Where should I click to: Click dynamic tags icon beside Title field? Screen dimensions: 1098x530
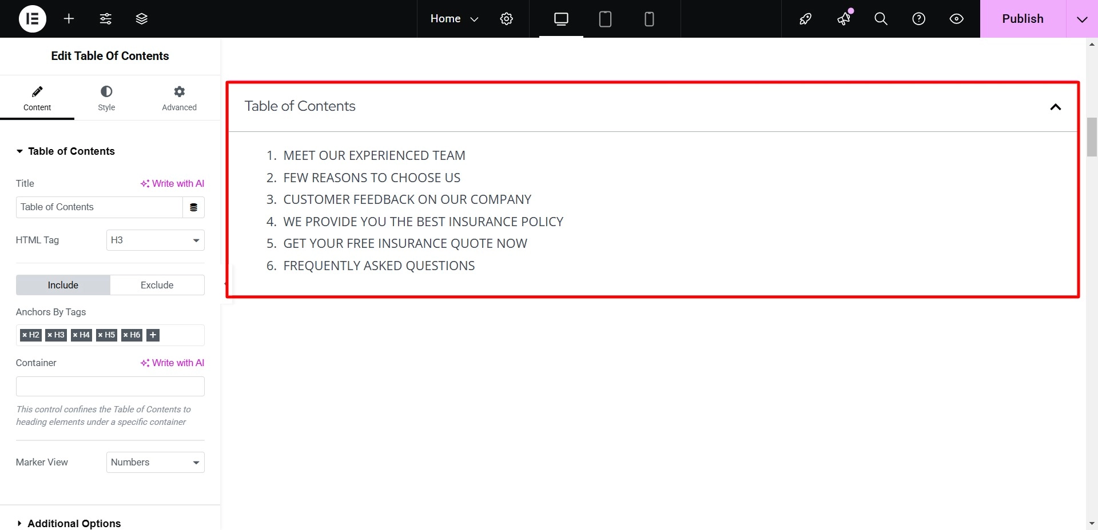(193, 207)
